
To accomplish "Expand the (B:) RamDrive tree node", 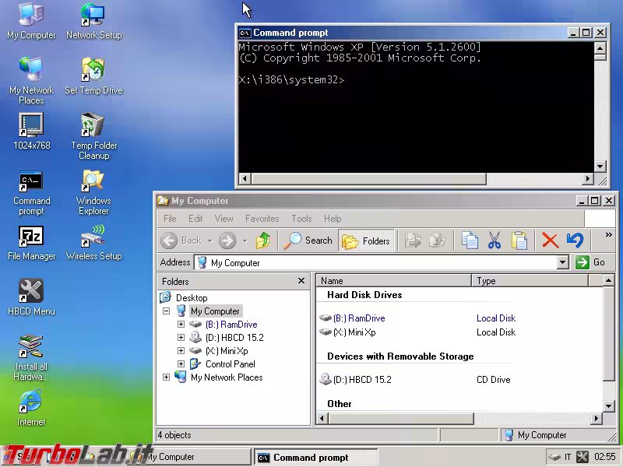I will 181,325.
